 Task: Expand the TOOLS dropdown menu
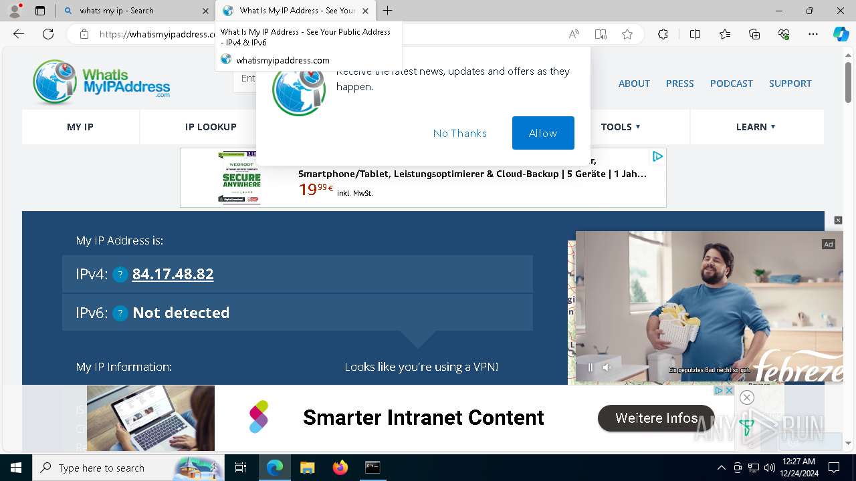coord(621,127)
